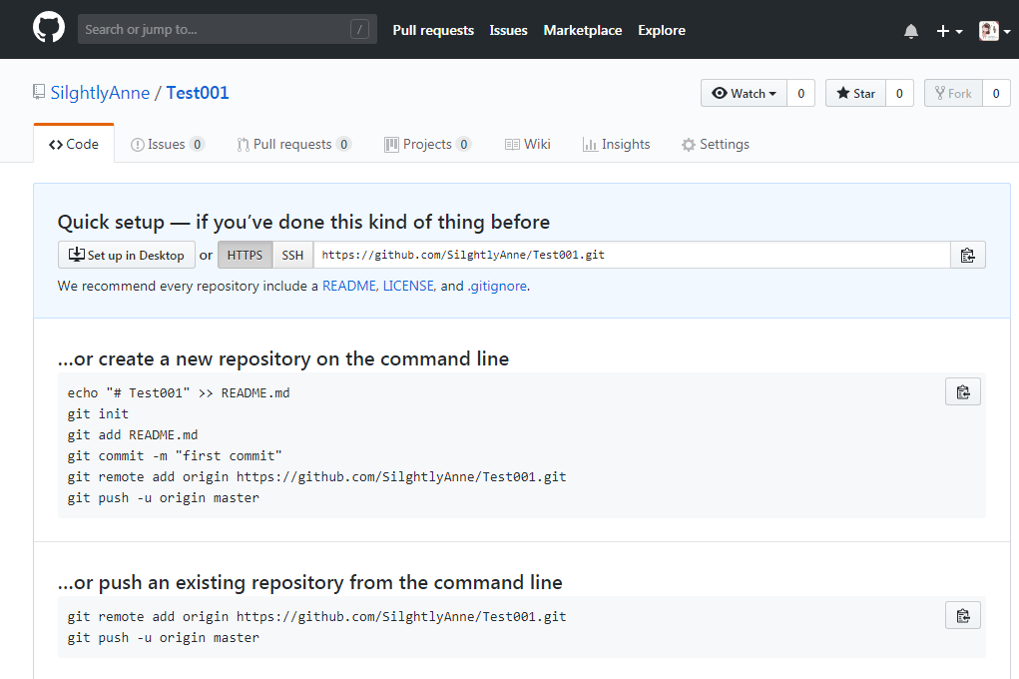Click the echo "# Test001" >> README.md line
Image resolution: width=1019 pixels, height=679 pixels.
click(x=179, y=392)
